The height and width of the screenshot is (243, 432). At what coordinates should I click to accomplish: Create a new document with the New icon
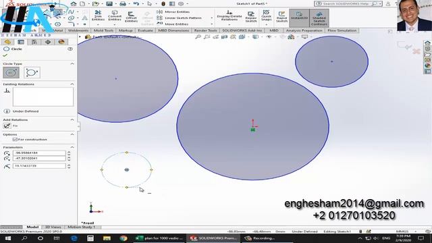82,3
